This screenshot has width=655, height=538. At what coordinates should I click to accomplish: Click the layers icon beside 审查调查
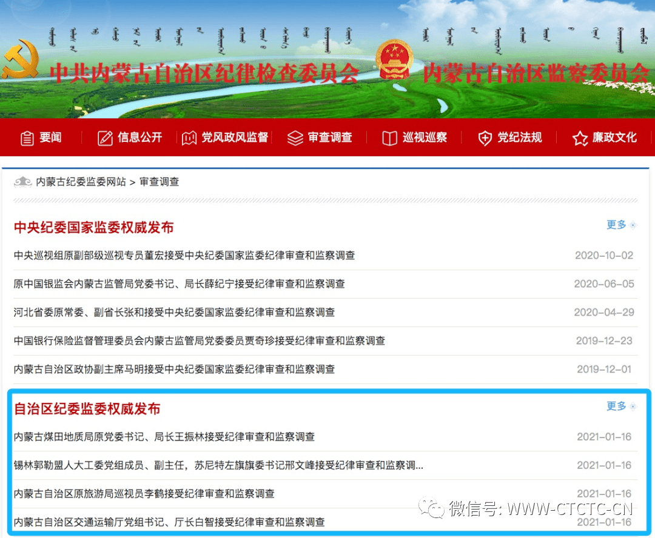pyautogui.click(x=295, y=138)
